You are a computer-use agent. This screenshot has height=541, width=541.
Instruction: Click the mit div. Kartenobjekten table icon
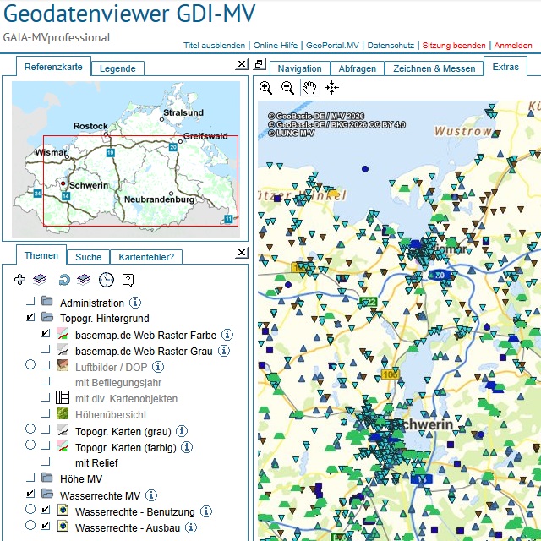point(63,397)
